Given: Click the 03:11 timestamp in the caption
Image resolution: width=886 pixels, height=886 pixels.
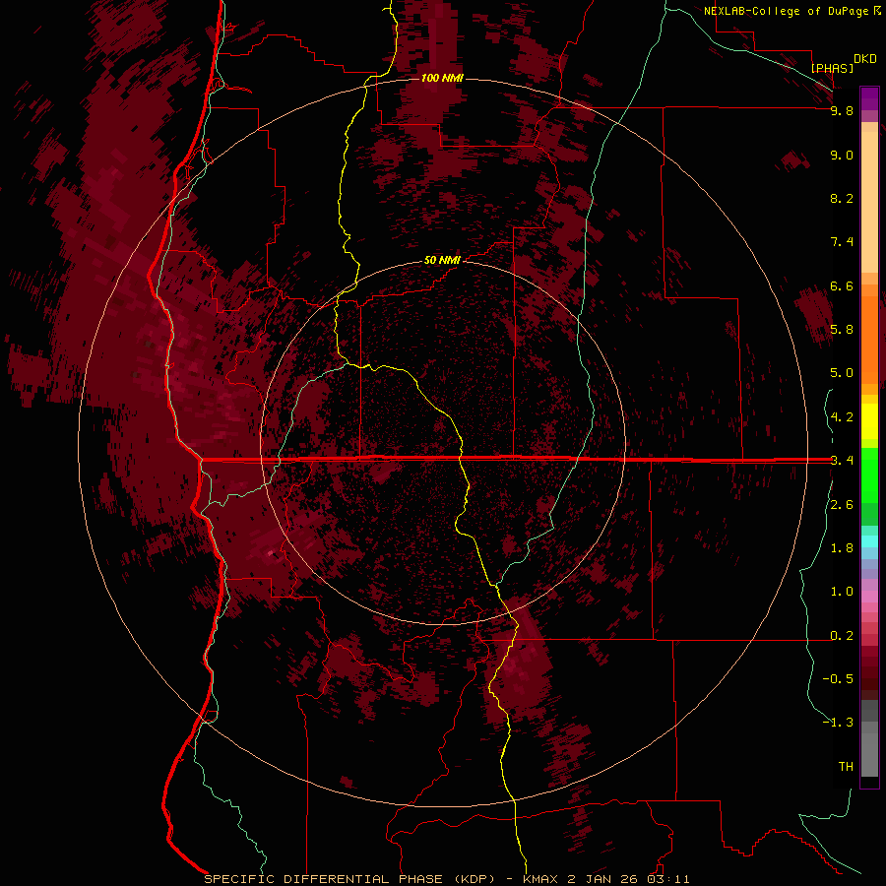Looking at the screenshot, I should click(668, 879).
